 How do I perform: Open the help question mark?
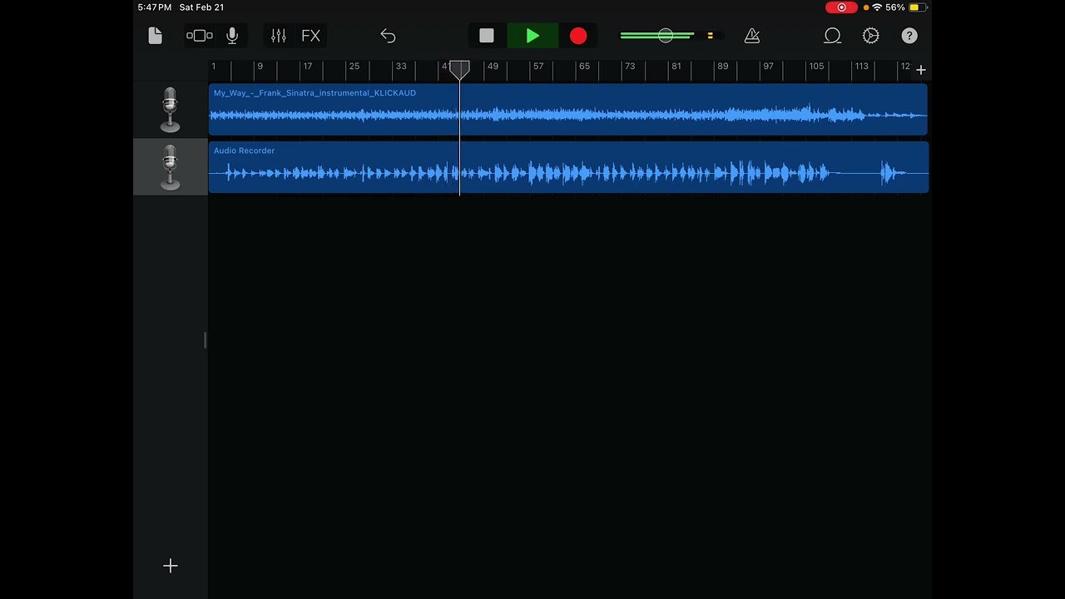click(x=909, y=36)
